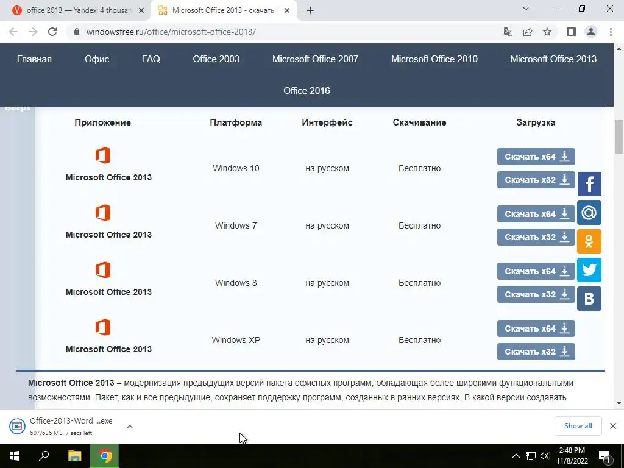Open the Google Translate page icon

tap(508, 32)
